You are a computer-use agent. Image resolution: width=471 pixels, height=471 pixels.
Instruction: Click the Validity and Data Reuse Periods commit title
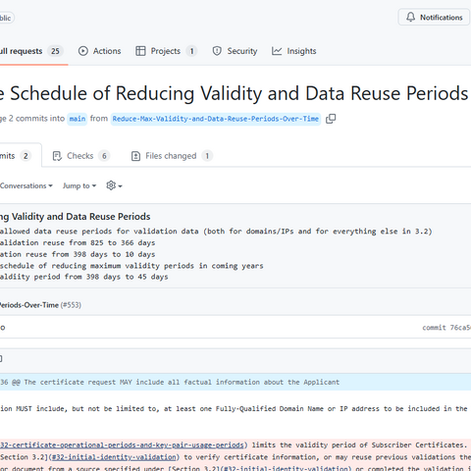tap(75, 217)
